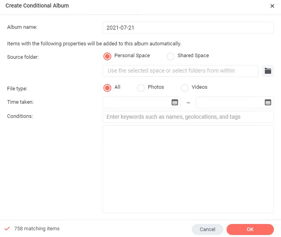This screenshot has width=281, height=237.
Task: Click the matching items checkmark icon
Action: [7, 229]
